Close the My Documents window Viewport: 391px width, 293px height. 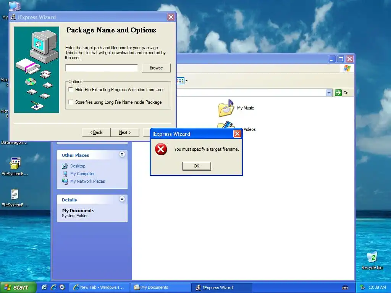[x=350, y=59]
